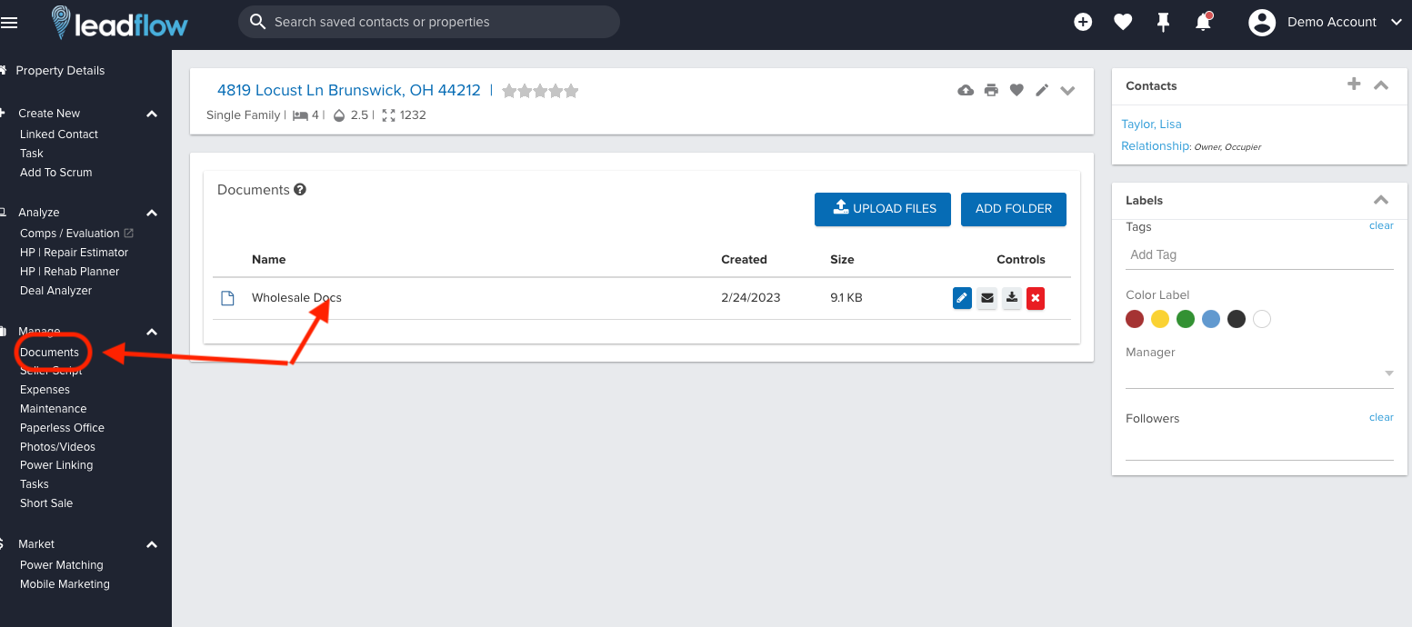
Task: Print the property using printer icon
Action: (x=991, y=90)
